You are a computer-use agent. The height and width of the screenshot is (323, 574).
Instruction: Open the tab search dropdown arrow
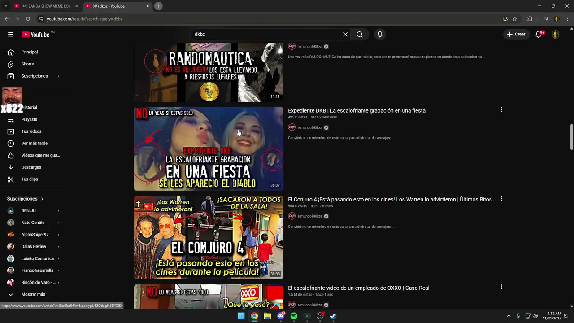[x=6, y=6]
